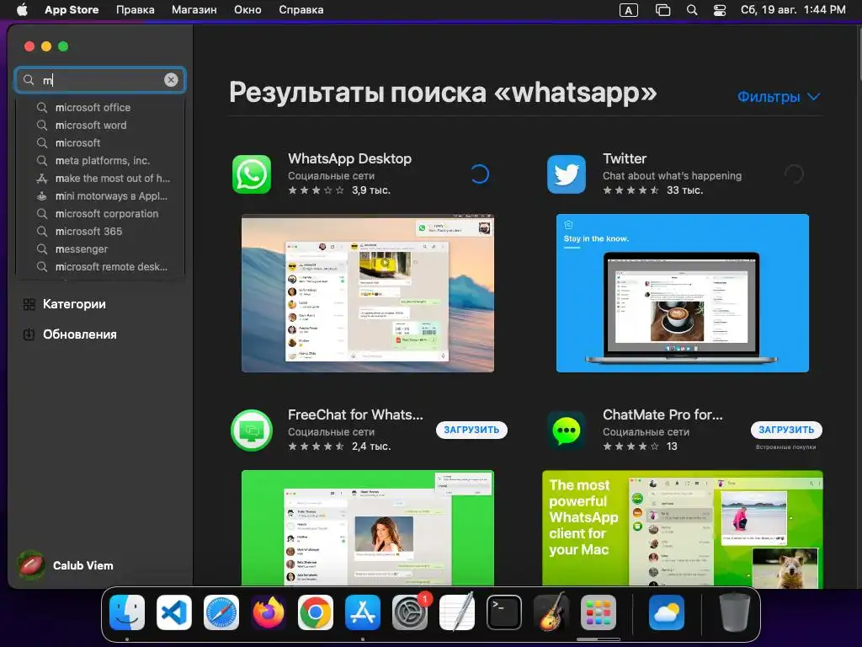Click the date and time in menu bar

tap(793, 10)
